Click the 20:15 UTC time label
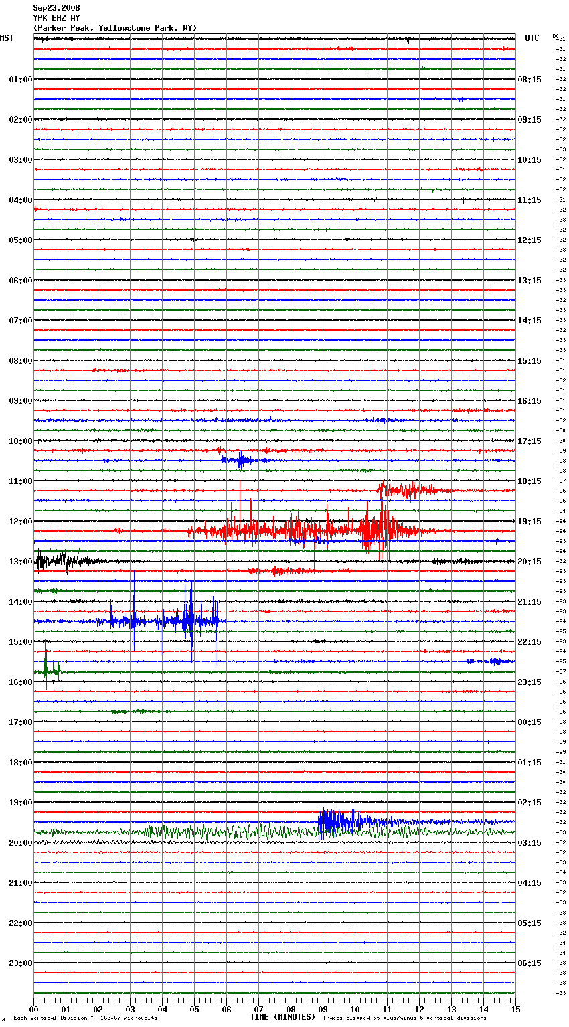The height and width of the screenshot is (1027, 569). tap(530, 562)
